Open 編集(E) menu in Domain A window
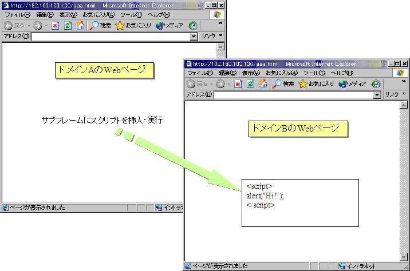Viewport: 410px width, 271px height. tap(45, 15)
